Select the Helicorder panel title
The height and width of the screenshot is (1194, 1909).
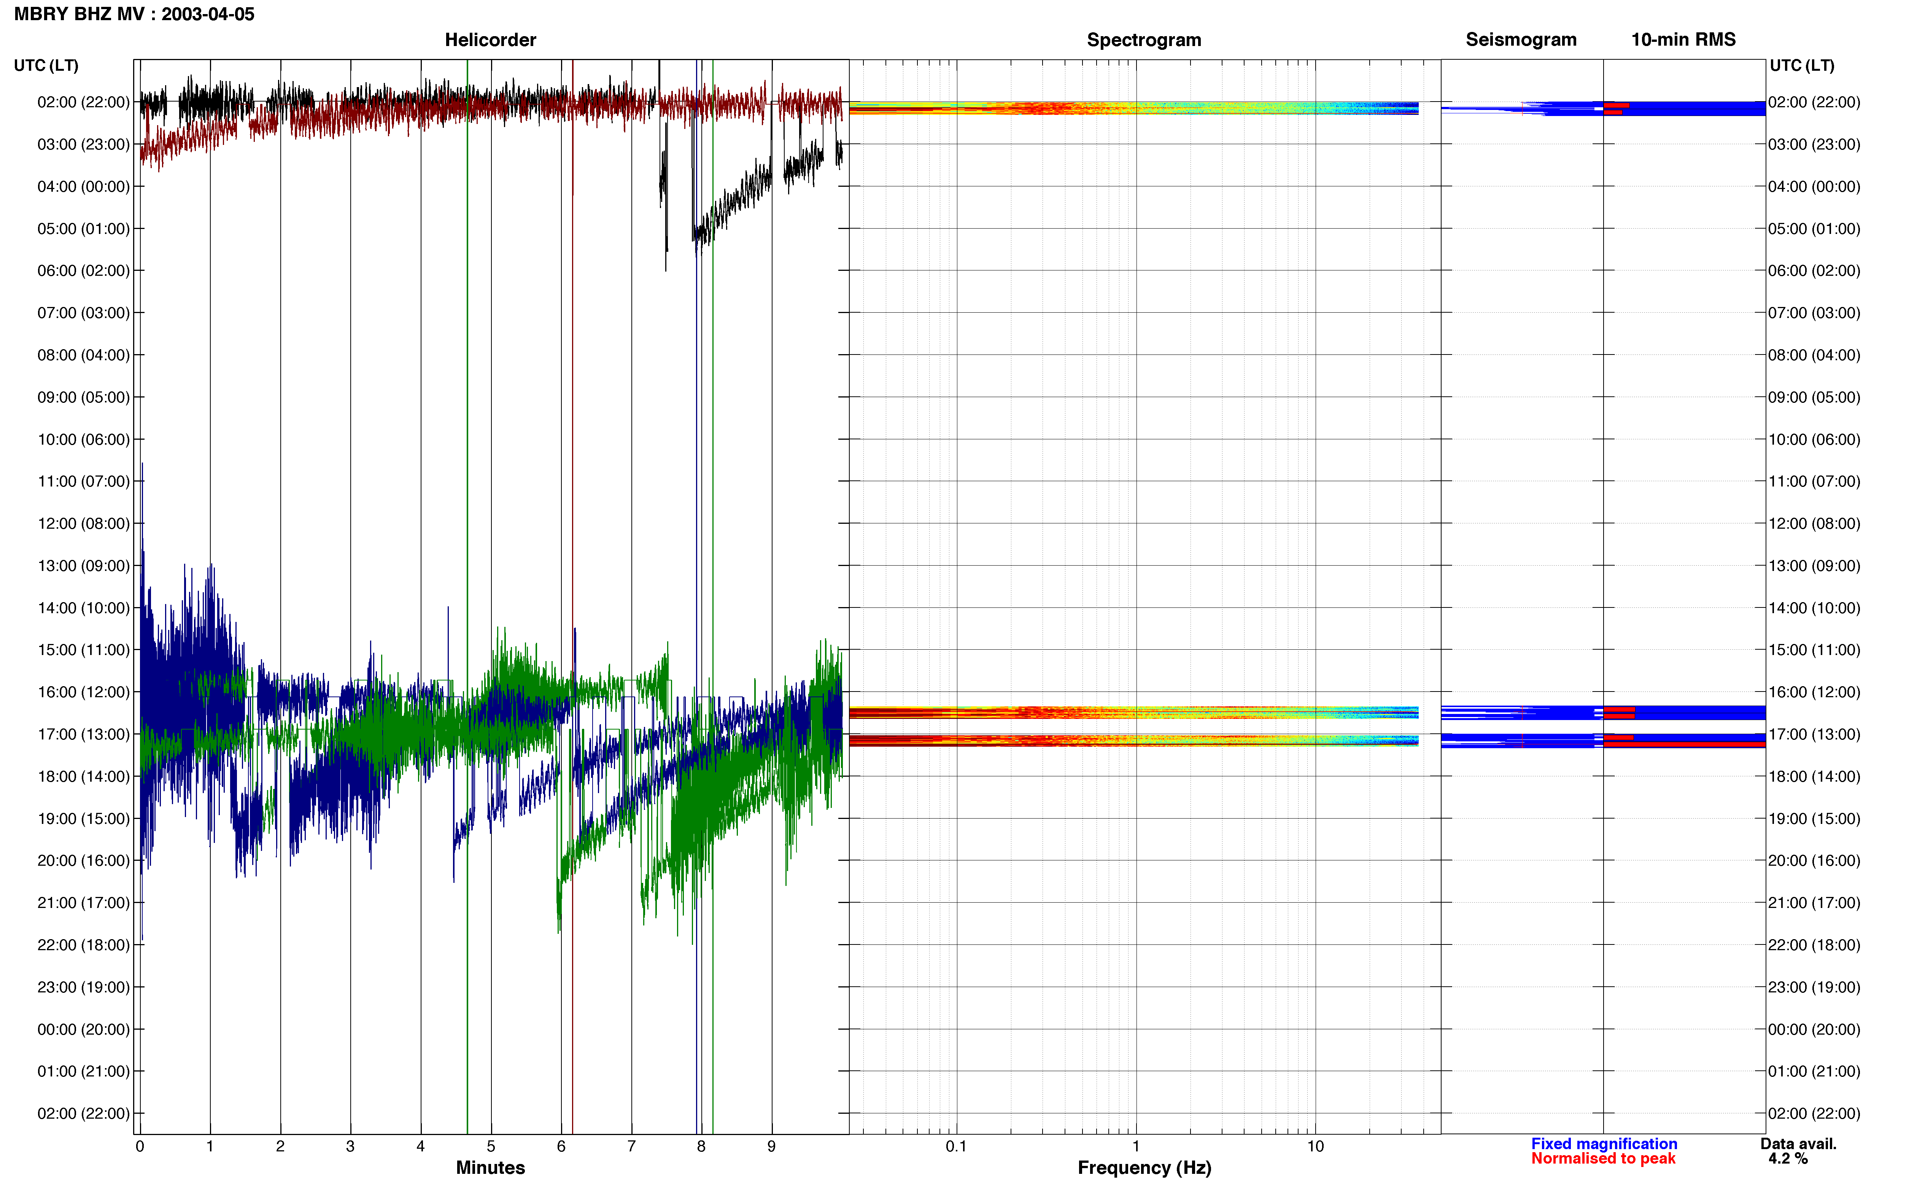click(x=490, y=40)
